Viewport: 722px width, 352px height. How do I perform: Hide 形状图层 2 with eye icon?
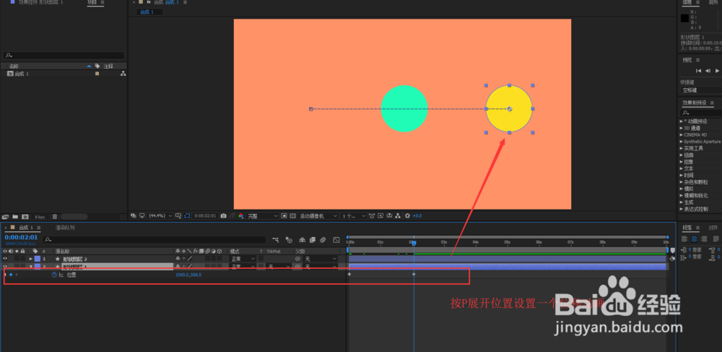tap(5, 259)
